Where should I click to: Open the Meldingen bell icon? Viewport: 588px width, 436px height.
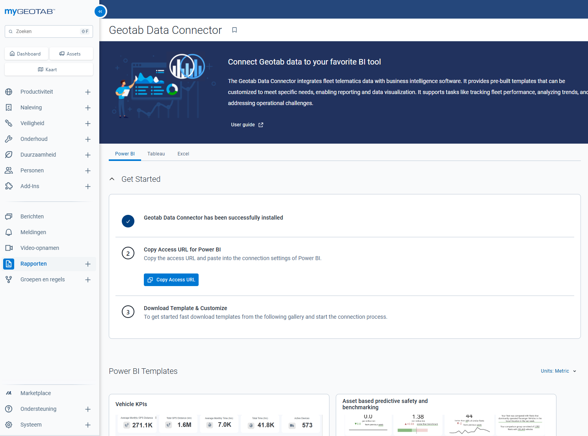tap(9, 232)
